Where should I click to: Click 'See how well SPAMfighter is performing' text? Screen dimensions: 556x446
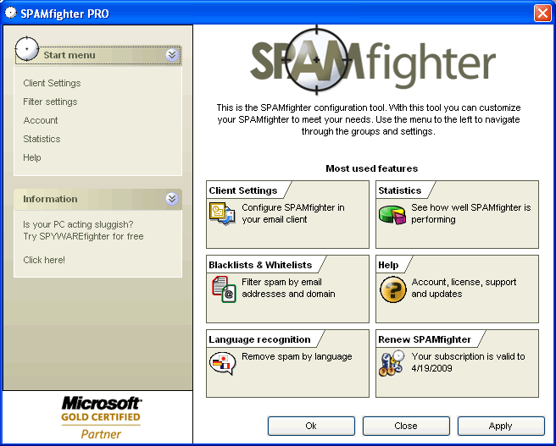pyautogui.click(x=471, y=213)
